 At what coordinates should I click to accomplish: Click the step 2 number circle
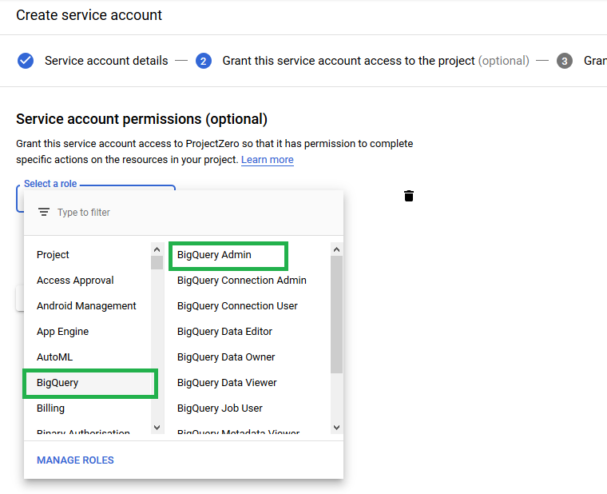204,61
